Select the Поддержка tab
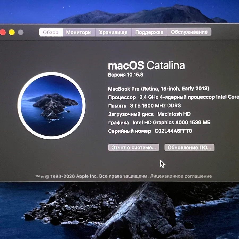The width and height of the screenshot is (239, 239). pyautogui.click(x=149, y=32)
